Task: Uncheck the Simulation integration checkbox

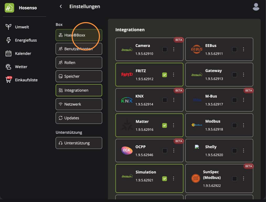Action: click(x=164, y=179)
